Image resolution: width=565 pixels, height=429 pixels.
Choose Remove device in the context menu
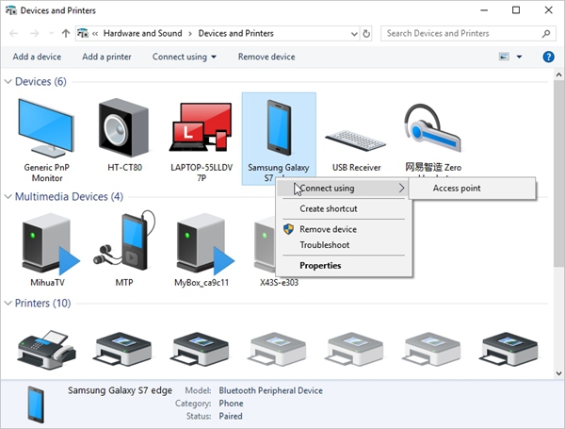click(344, 229)
